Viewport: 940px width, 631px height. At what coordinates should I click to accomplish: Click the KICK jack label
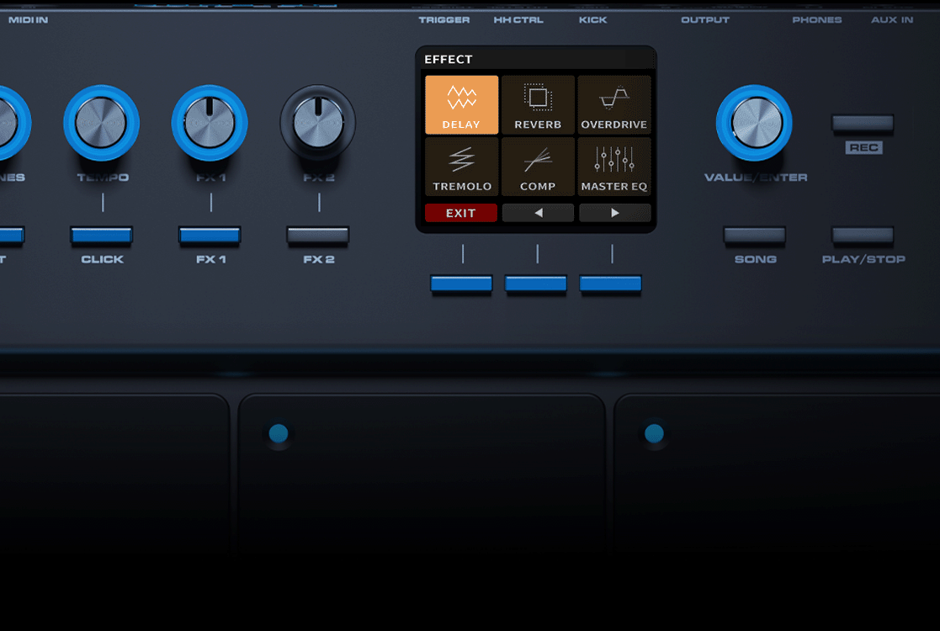(593, 20)
